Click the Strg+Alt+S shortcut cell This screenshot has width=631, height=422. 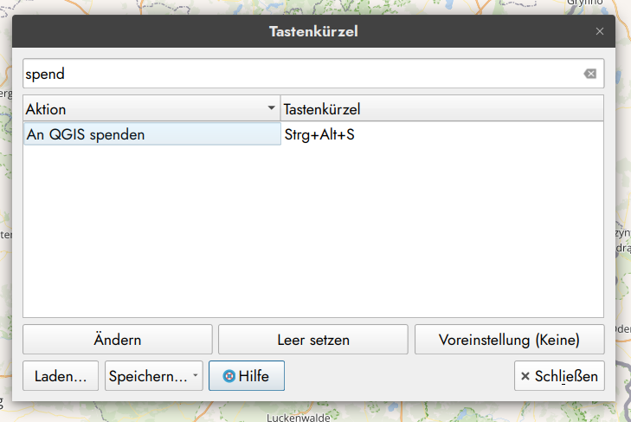coord(441,134)
